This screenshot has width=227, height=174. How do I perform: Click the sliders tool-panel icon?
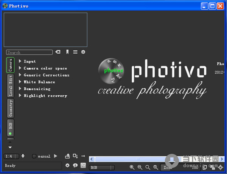click(x=83, y=165)
